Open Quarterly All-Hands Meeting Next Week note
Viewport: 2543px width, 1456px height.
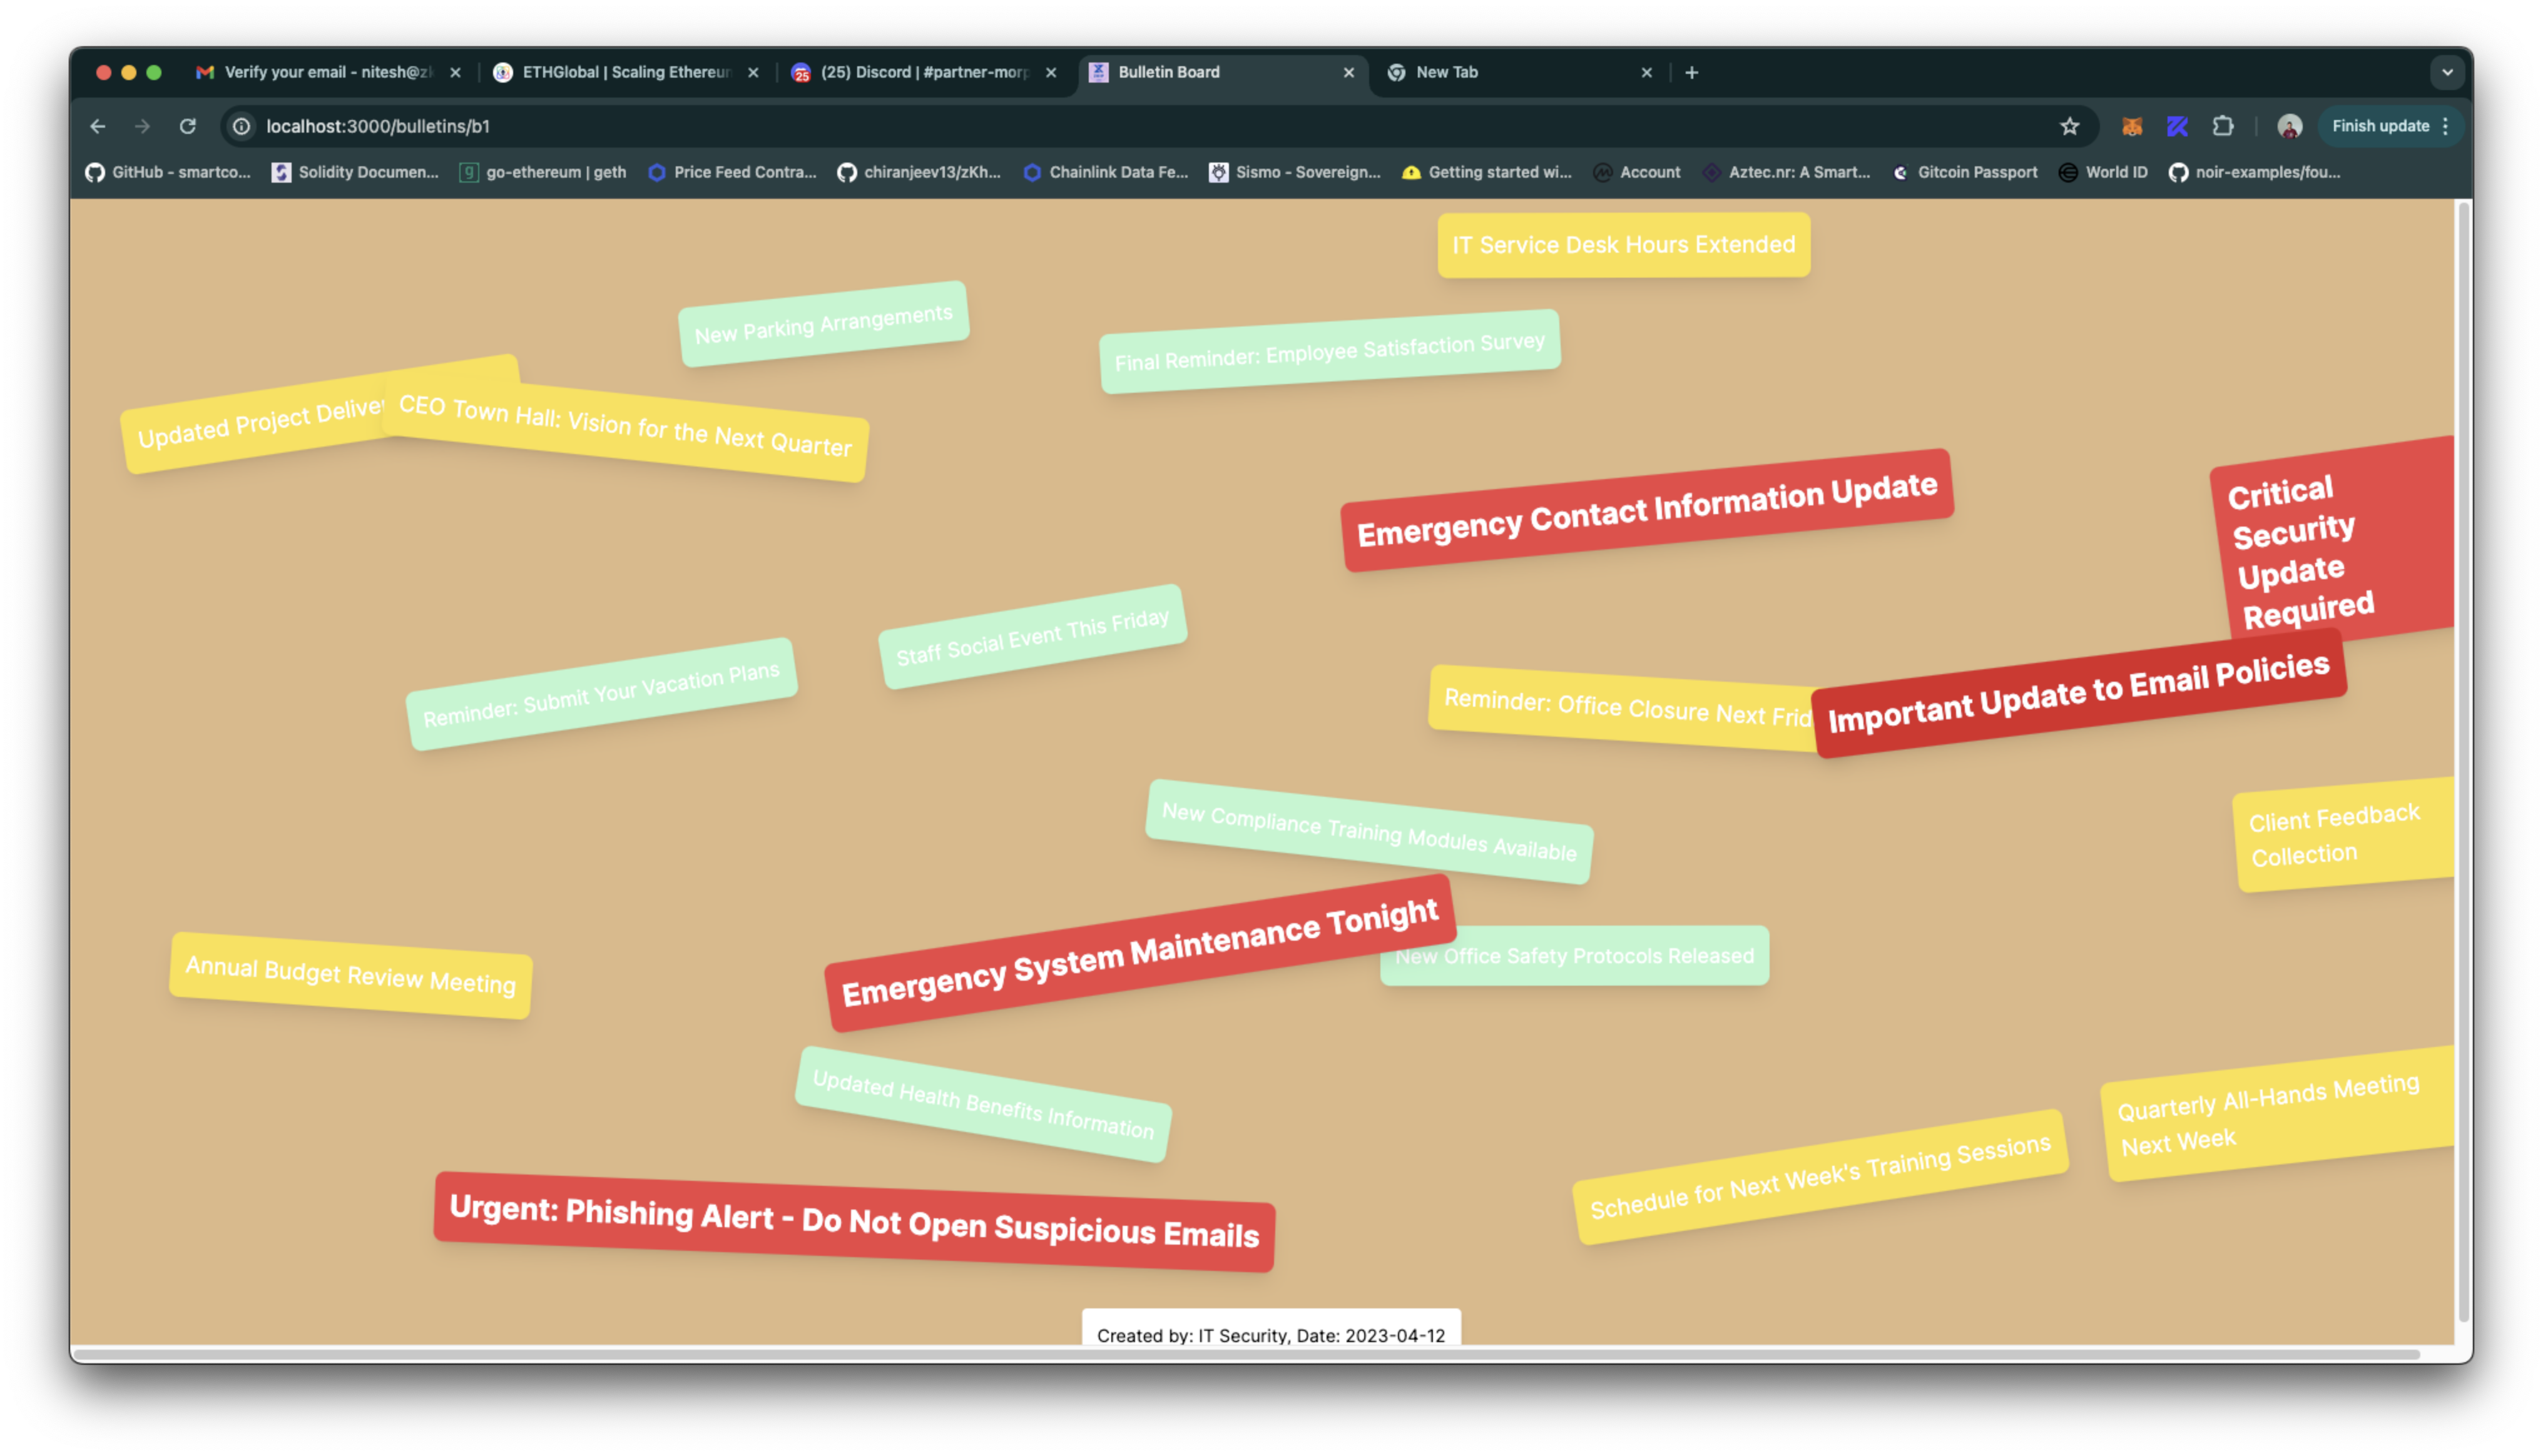pyautogui.click(x=2277, y=1113)
